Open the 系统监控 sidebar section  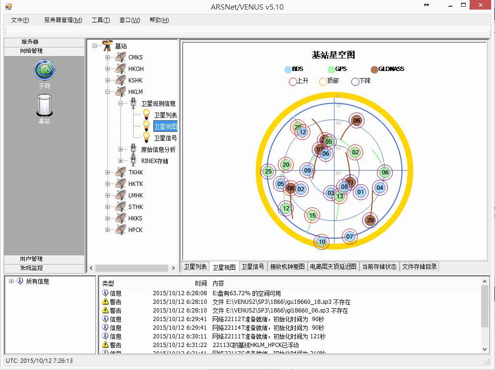click(31, 268)
